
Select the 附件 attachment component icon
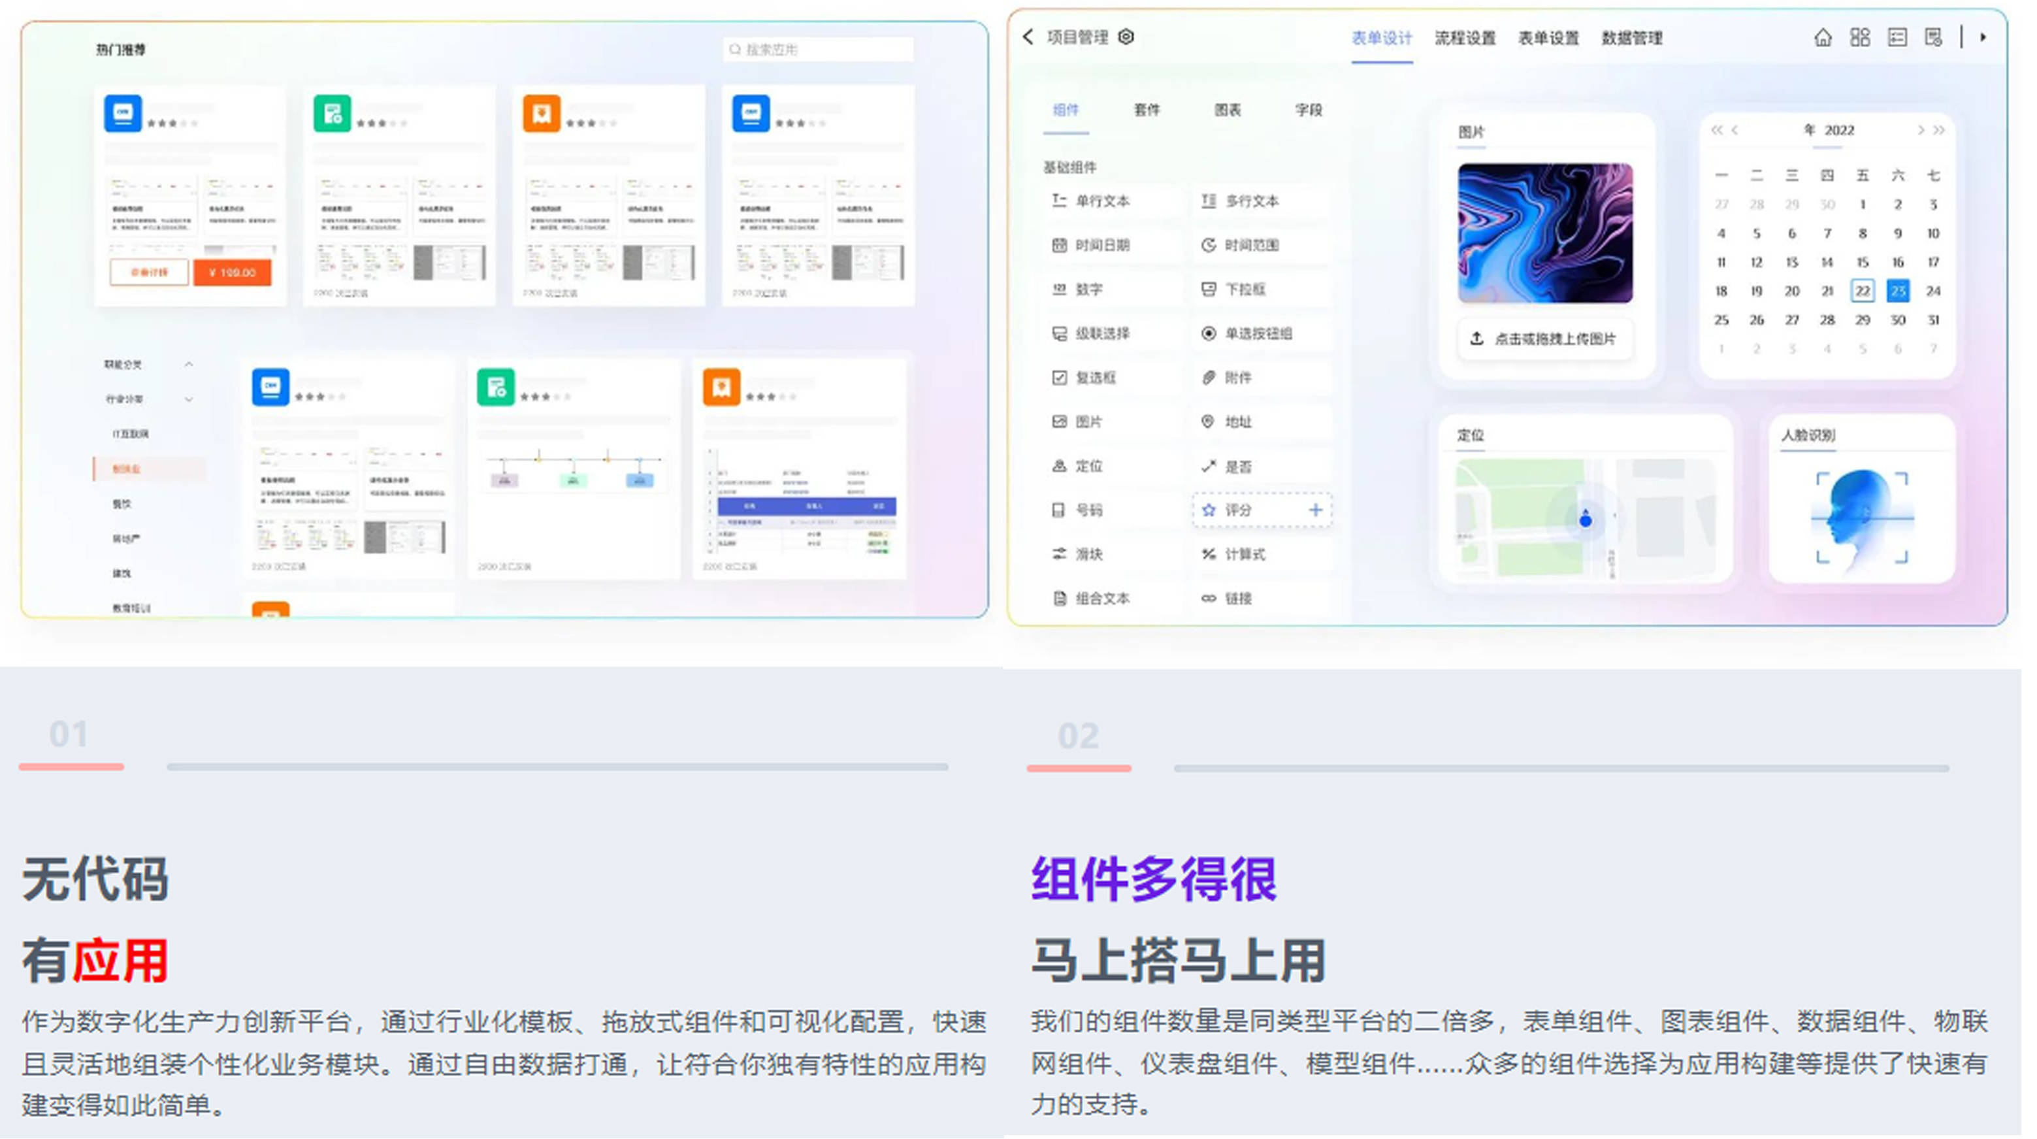pos(1209,377)
